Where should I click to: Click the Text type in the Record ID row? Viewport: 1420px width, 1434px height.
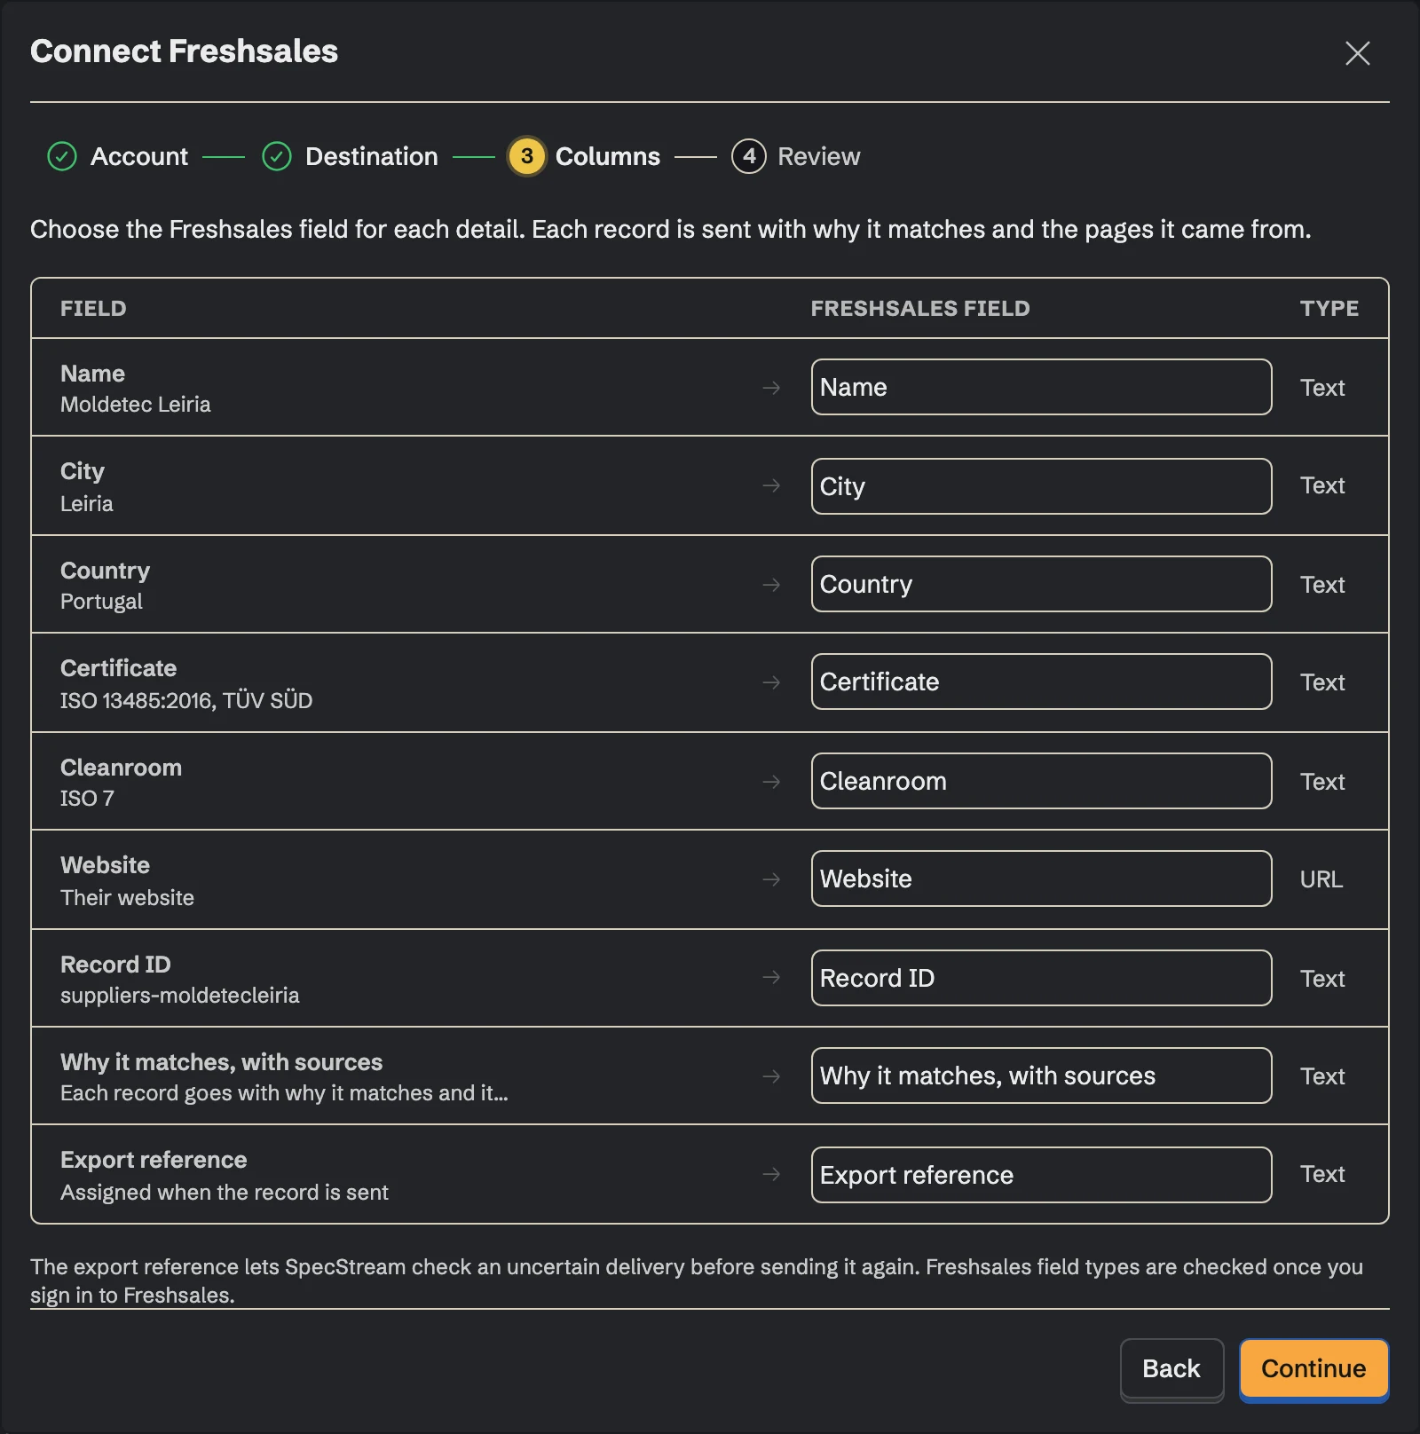coord(1322,979)
